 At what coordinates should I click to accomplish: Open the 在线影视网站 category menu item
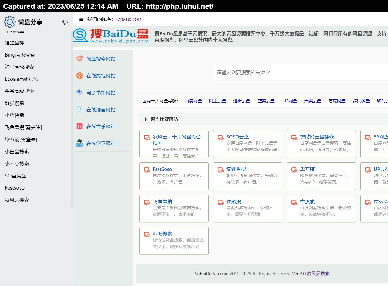click(101, 76)
